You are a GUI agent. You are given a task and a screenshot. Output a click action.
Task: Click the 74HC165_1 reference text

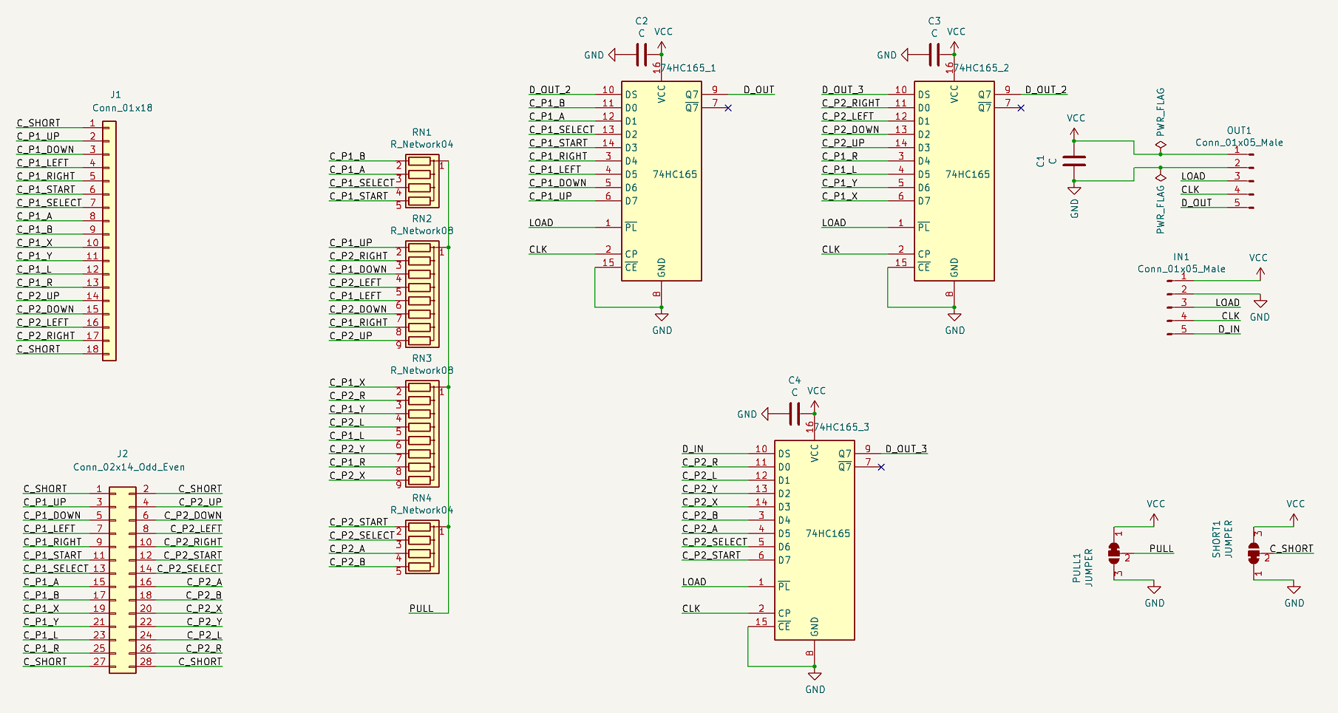pyautogui.click(x=688, y=68)
